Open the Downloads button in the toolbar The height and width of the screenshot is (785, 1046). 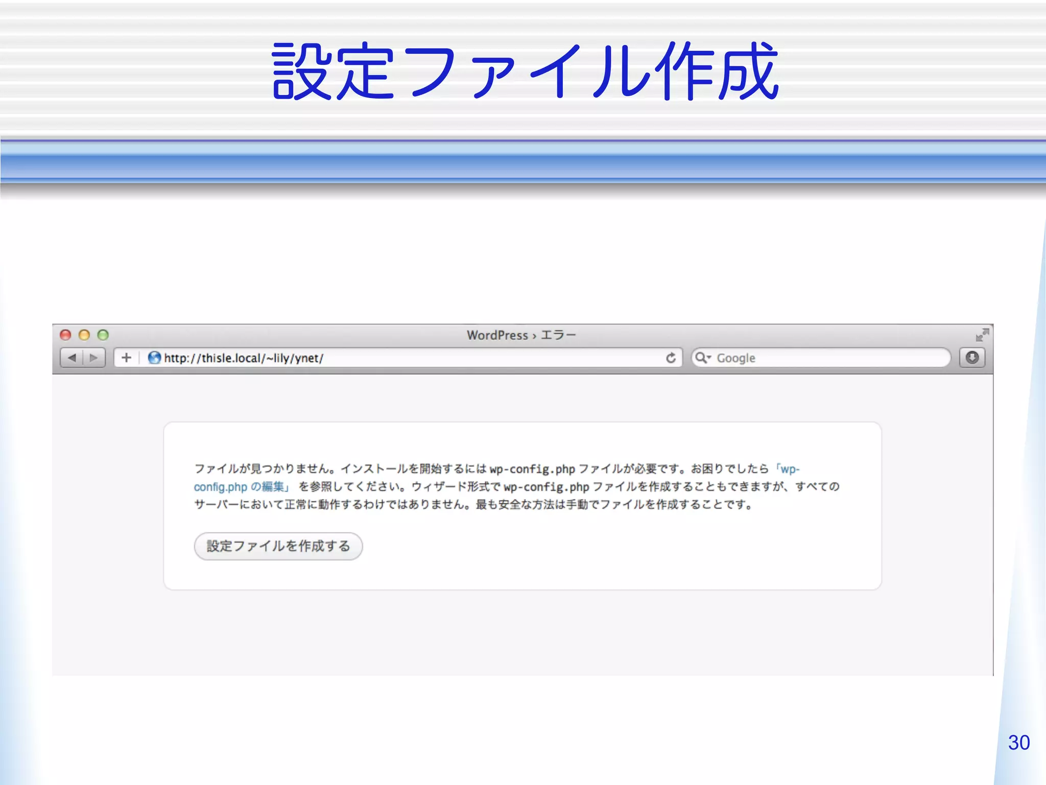(x=972, y=358)
